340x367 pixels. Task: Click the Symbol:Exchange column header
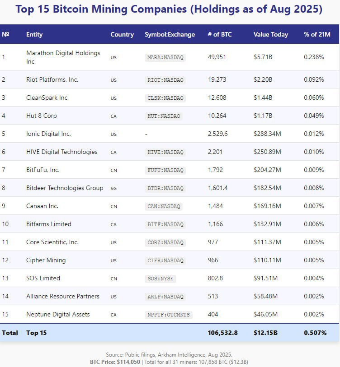tap(170, 34)
